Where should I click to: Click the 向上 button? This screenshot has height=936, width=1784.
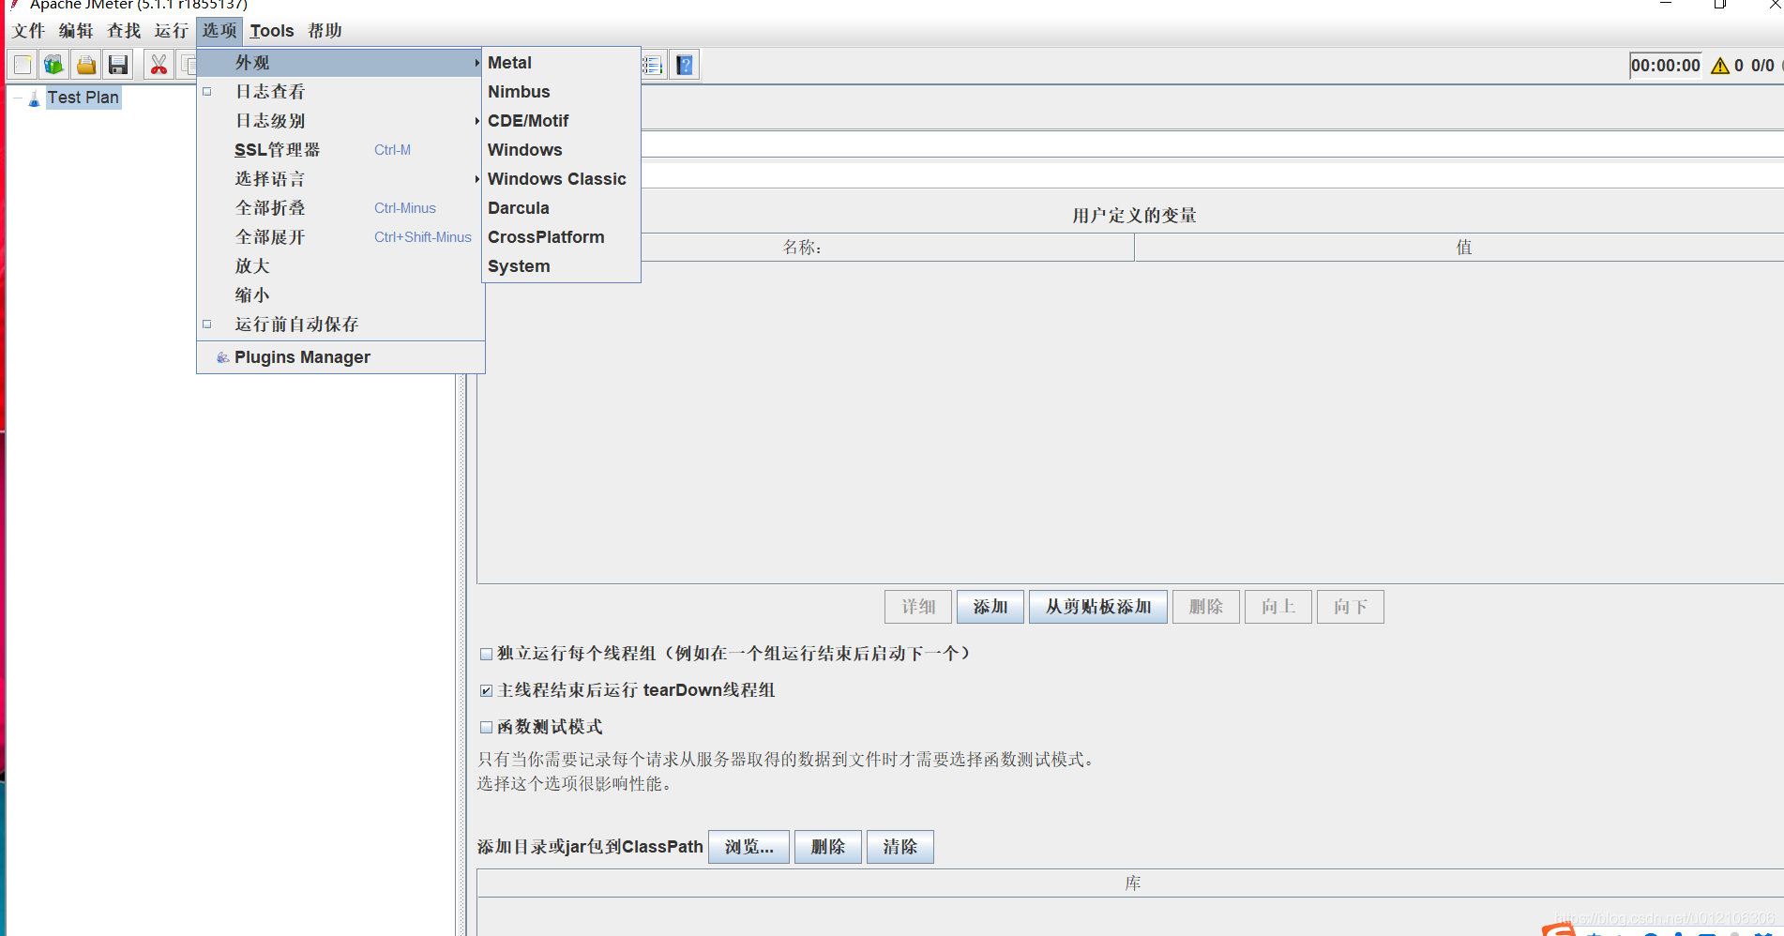pyautogui.click(x=1278, y=607)
